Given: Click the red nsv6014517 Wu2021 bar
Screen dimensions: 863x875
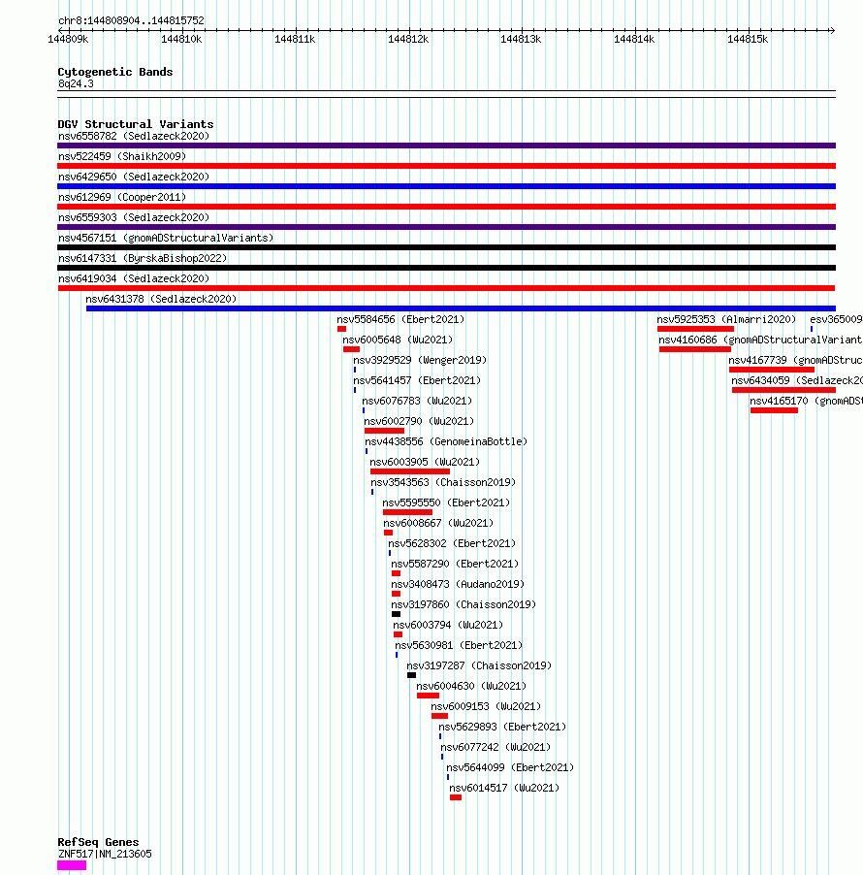Looking at the screenshot, I should tap(456, 797).
